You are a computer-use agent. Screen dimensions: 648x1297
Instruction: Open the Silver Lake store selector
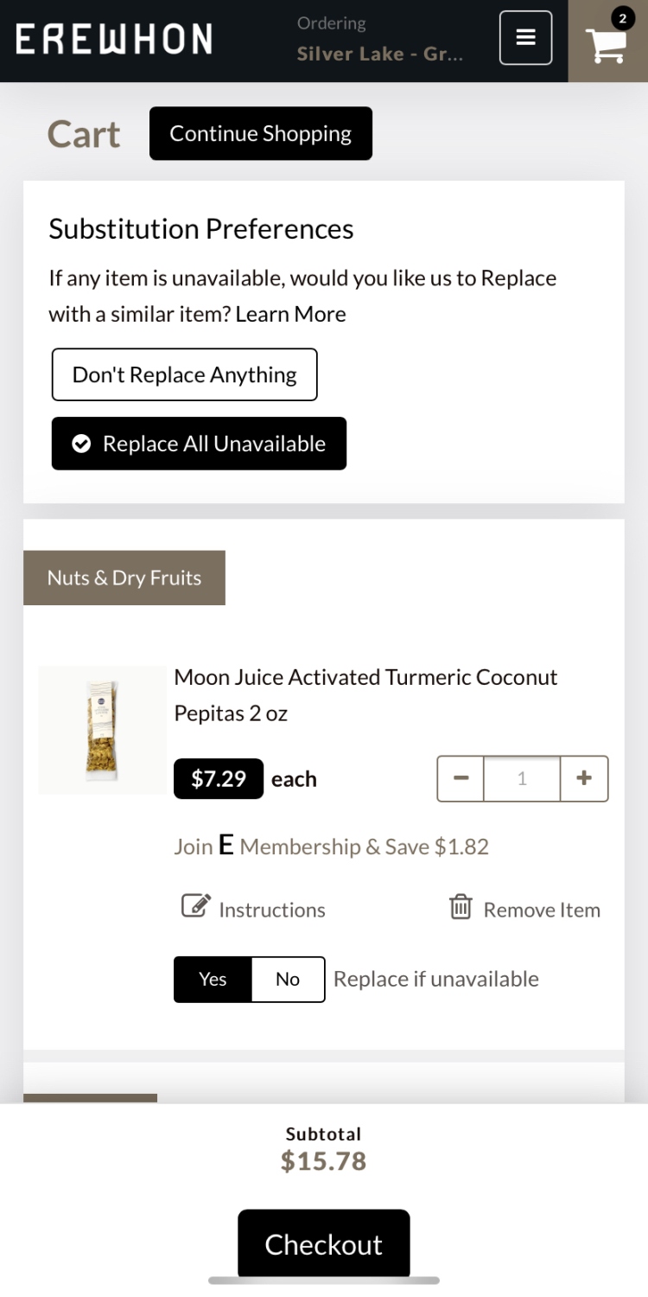[x=380, y=54]
